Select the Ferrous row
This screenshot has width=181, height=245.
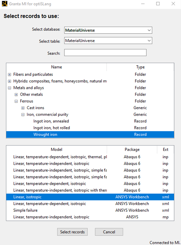click(90, 101)
